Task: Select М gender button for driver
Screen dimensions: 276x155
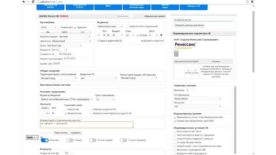Action: [x=104, y=35]
